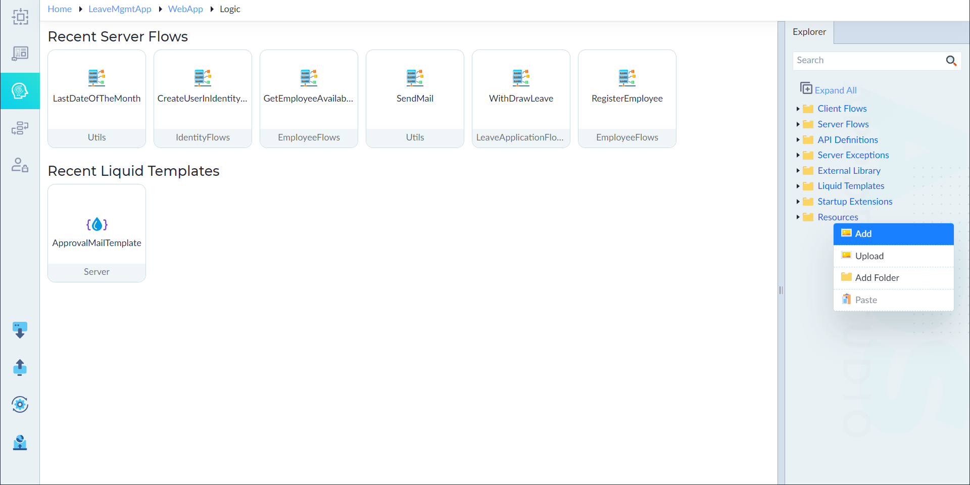The height and width of the screenshot is (485, 970).
Task: Expand the Liquid Templates folder arrow
Action: [798, 186]
